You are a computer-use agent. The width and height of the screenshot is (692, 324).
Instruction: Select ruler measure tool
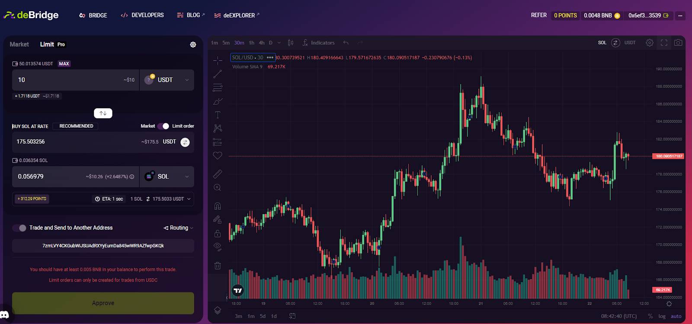(218, 174)
